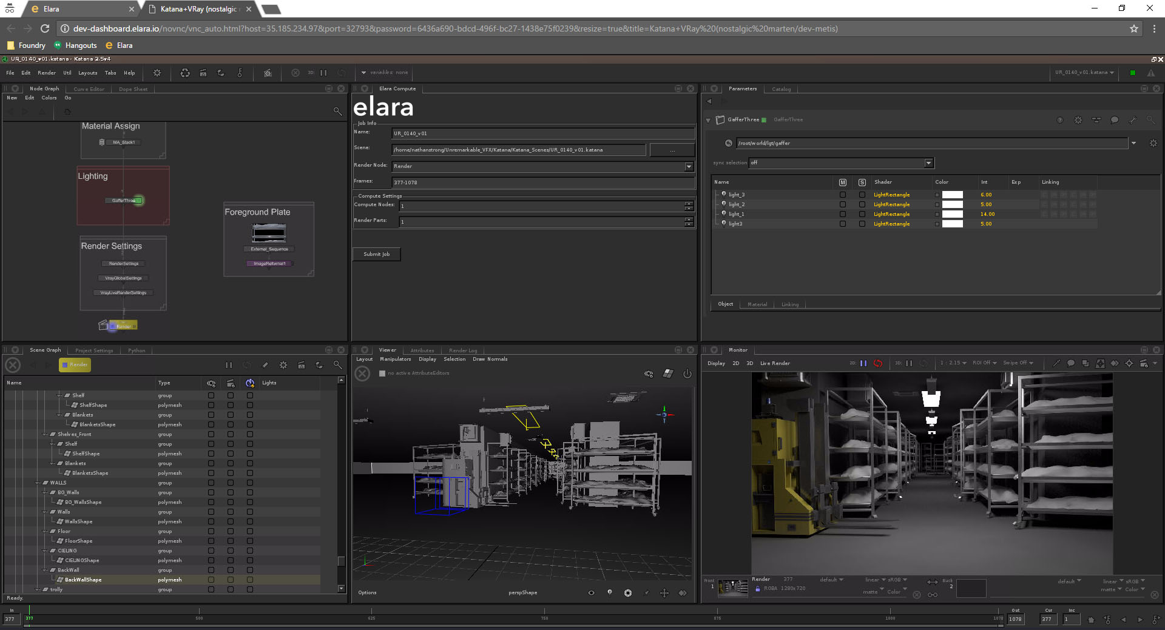
Task: Open the Hangouts bookmark
Action: (x=75, y=45)
